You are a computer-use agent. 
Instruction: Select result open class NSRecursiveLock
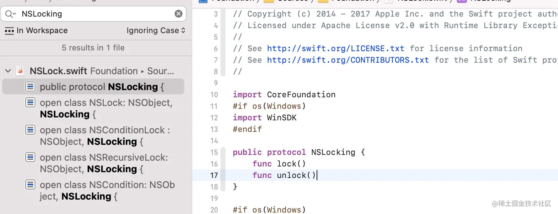coord(93,163)
